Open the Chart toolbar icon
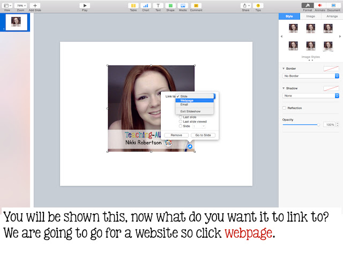The height and width of the screenshot is (257, 343). (145, 6)
